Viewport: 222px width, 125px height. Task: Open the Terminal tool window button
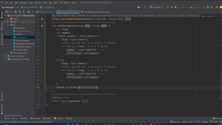[58, 118]
